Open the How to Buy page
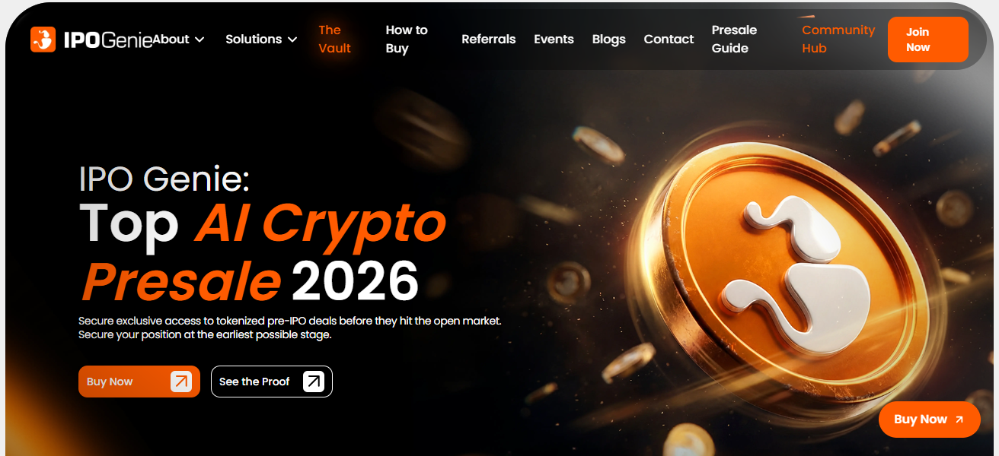The width and height of the screenshot is (999, 456). [407, 40]
